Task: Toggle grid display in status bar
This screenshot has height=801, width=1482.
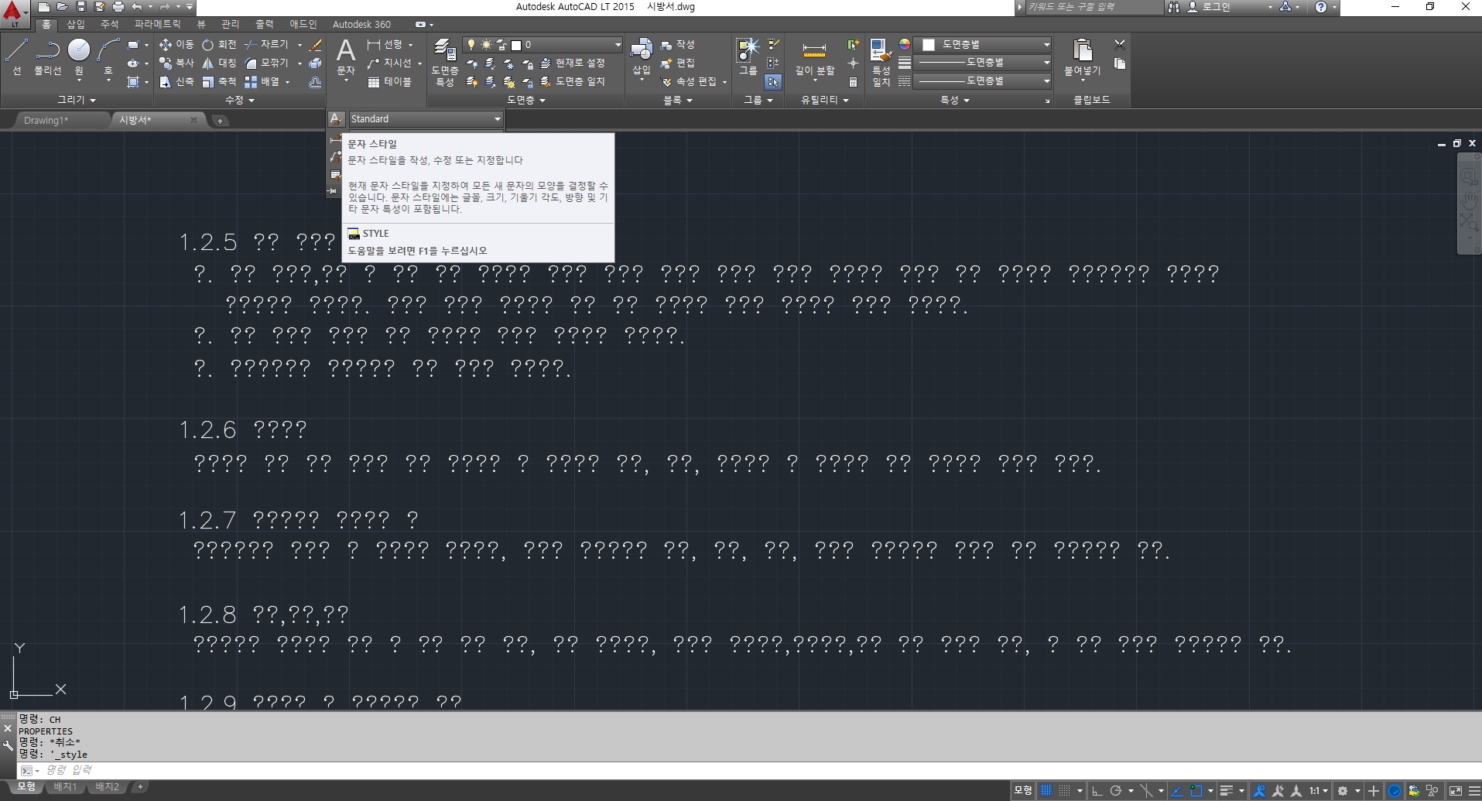Action: coord(1046,791)
